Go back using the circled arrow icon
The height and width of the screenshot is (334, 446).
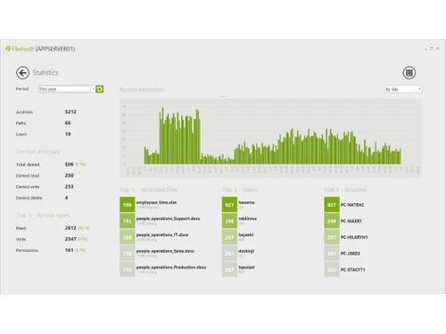(x=22, y=73)
